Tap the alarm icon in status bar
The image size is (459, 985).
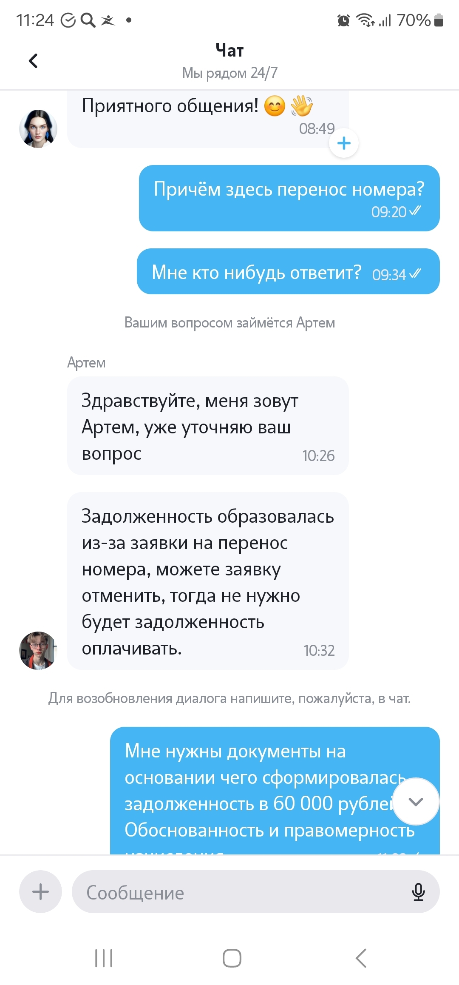(x=343, y=20)
